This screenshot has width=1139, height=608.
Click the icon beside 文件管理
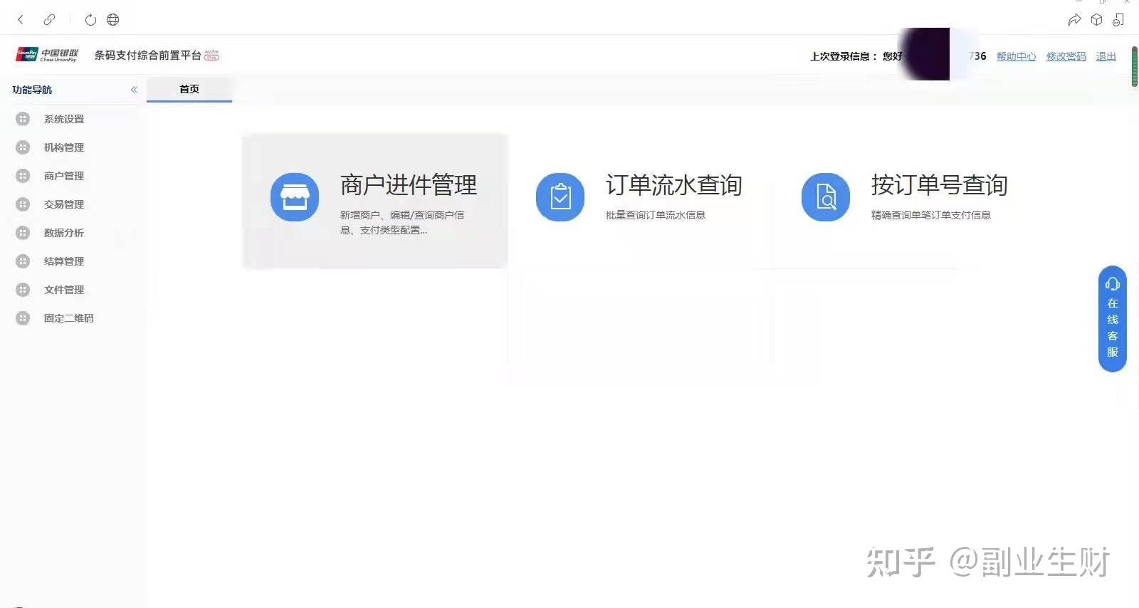coord(23,290)
